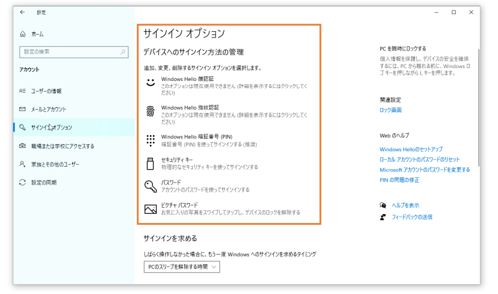Click the 関連設定 heading text
The height and width of the screenshot is (294, 498).
390,100
